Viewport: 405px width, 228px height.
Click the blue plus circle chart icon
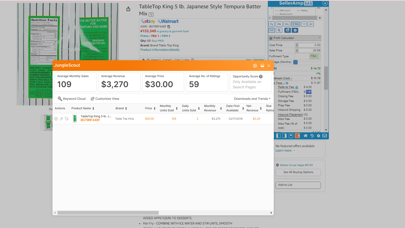[x=295, y=30]
